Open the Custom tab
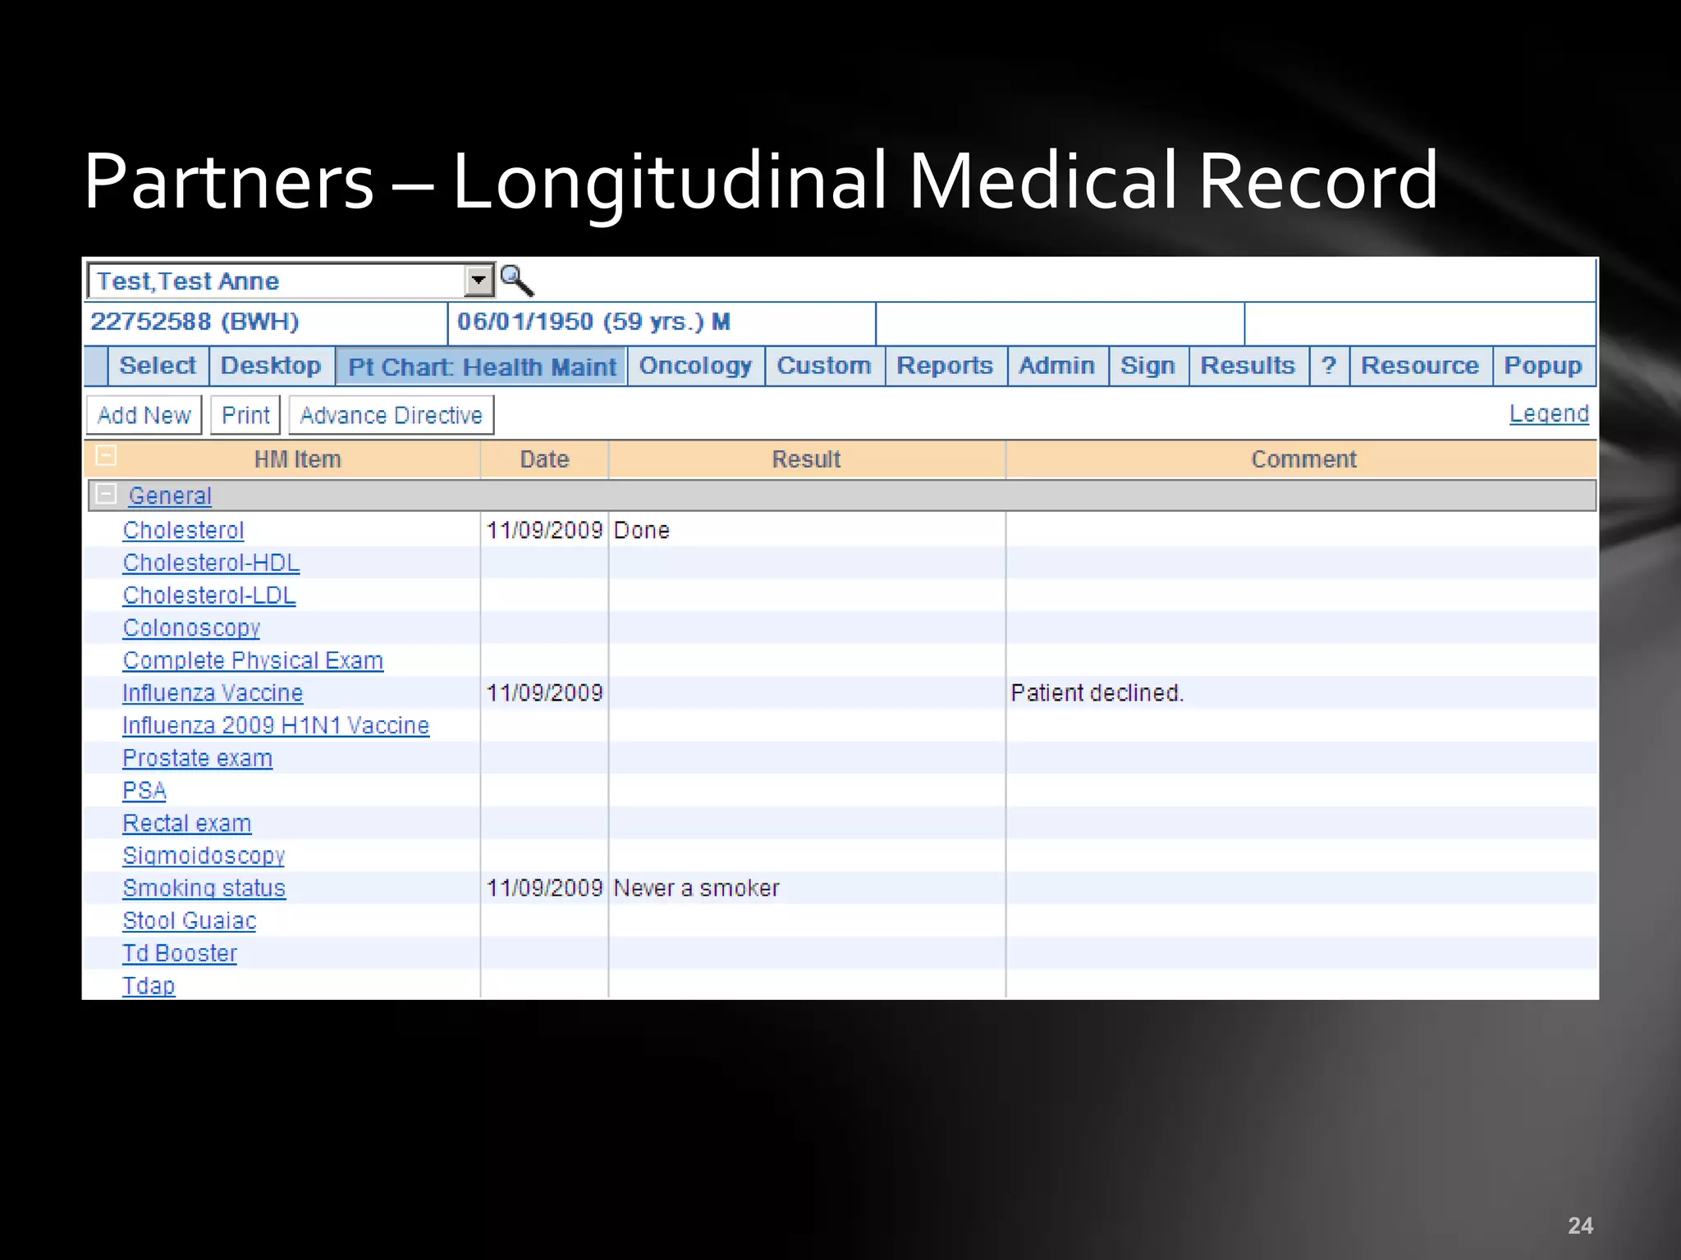 (824, 366)
